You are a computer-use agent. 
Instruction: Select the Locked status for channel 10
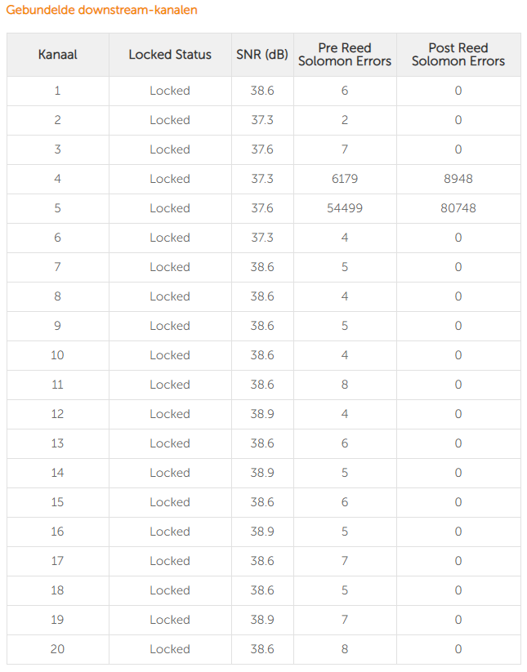[170, 355]
